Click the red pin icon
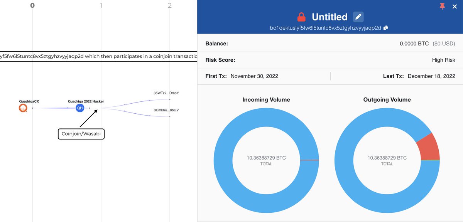This screenshot has height=222, width=463. pyautogui.click(x=442, y=6)
